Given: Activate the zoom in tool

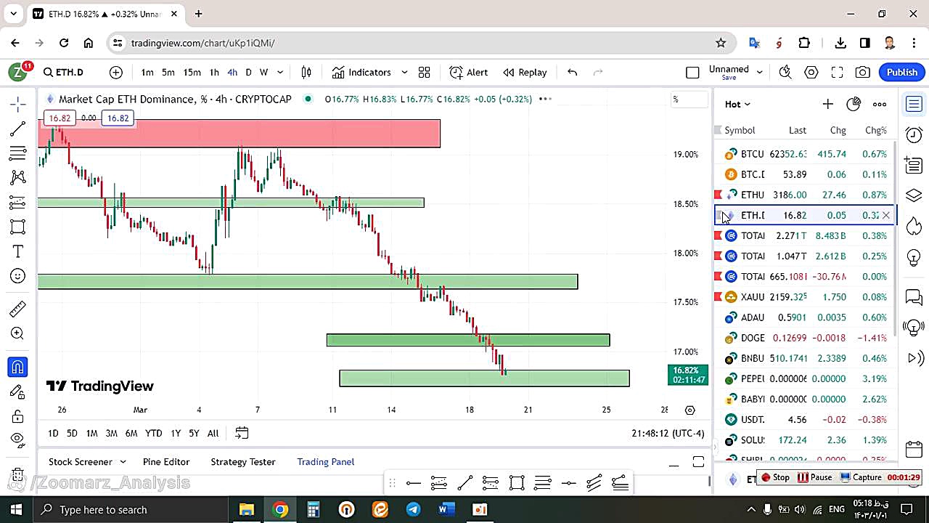Looking at the screenshot, I should point(18,333).
